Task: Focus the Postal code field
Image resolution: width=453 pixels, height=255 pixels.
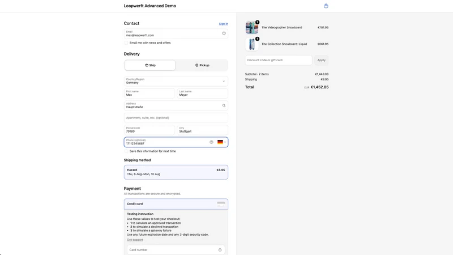Action: point(149,130)
